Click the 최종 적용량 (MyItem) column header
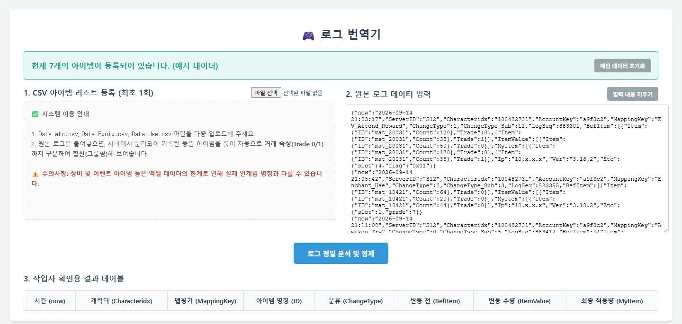The image size is (682, 324). pos(612,301)
